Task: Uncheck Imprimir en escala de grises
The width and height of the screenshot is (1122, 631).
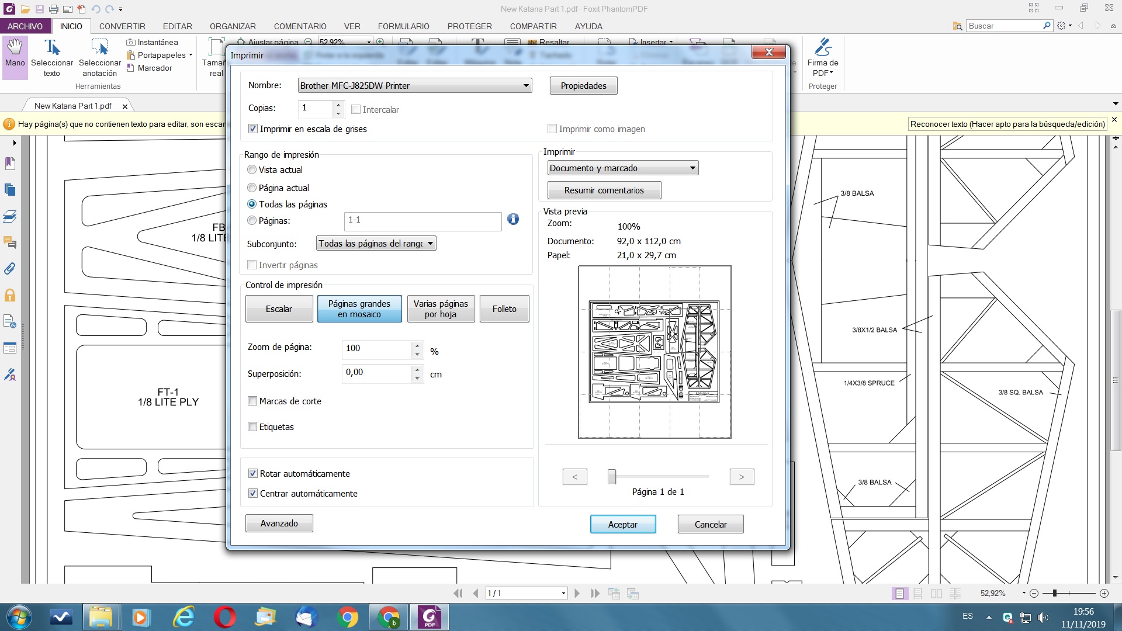Action: pos(253,129)
